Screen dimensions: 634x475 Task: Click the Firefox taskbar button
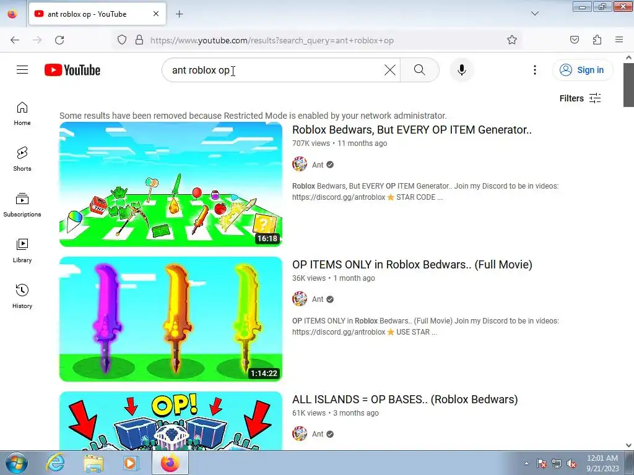170,463
